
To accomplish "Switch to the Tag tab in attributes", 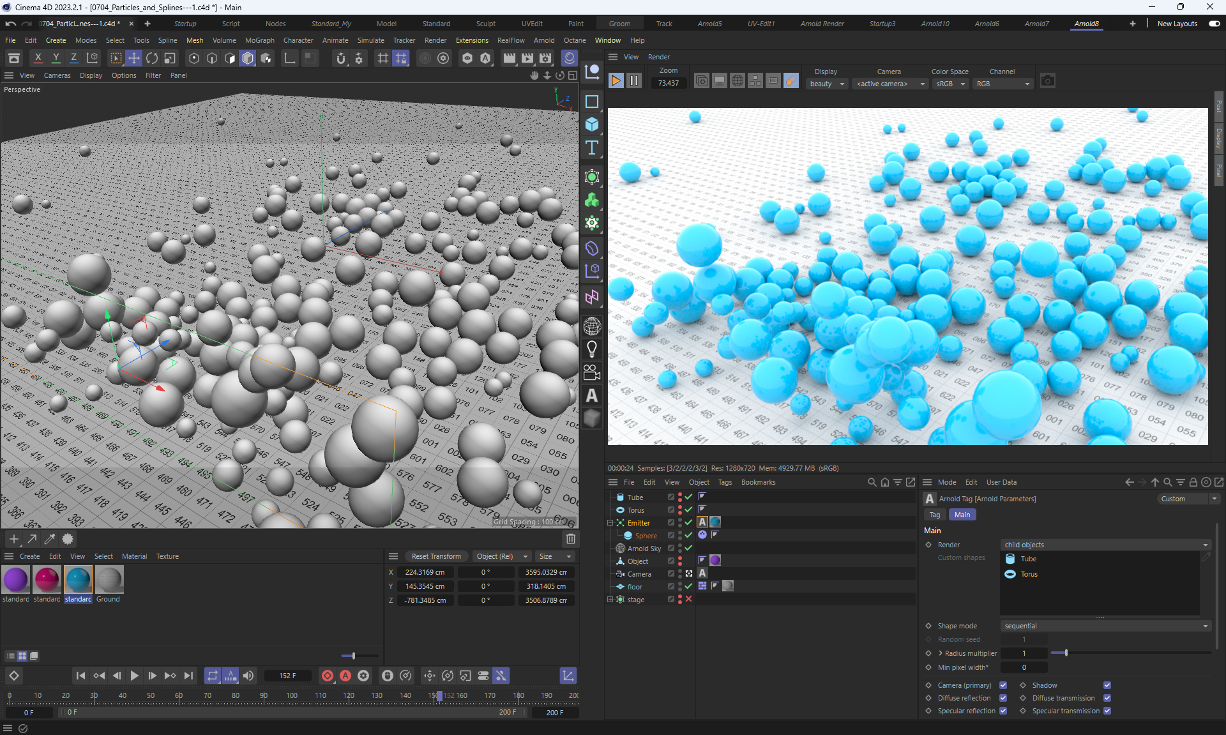I will coord(934,515).
